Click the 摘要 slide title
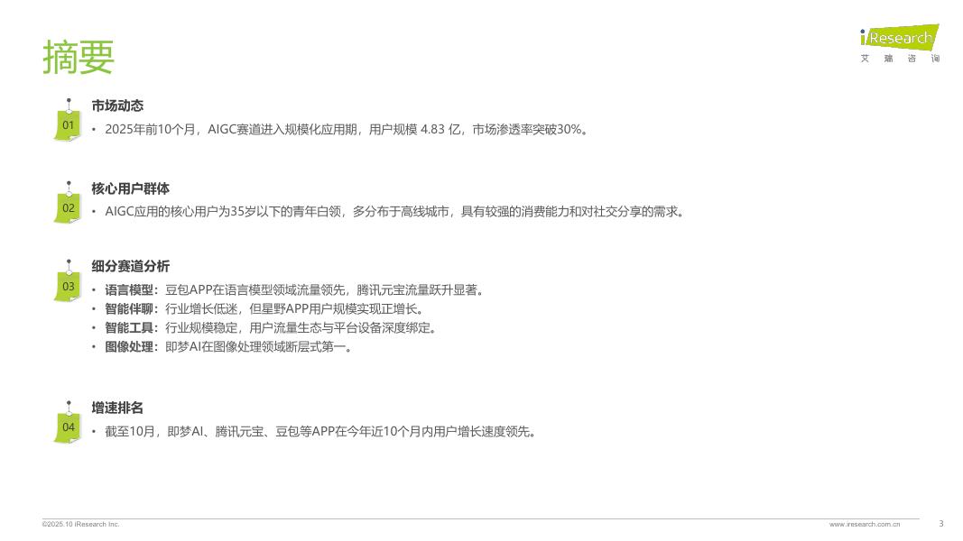 tap(78, 58)
